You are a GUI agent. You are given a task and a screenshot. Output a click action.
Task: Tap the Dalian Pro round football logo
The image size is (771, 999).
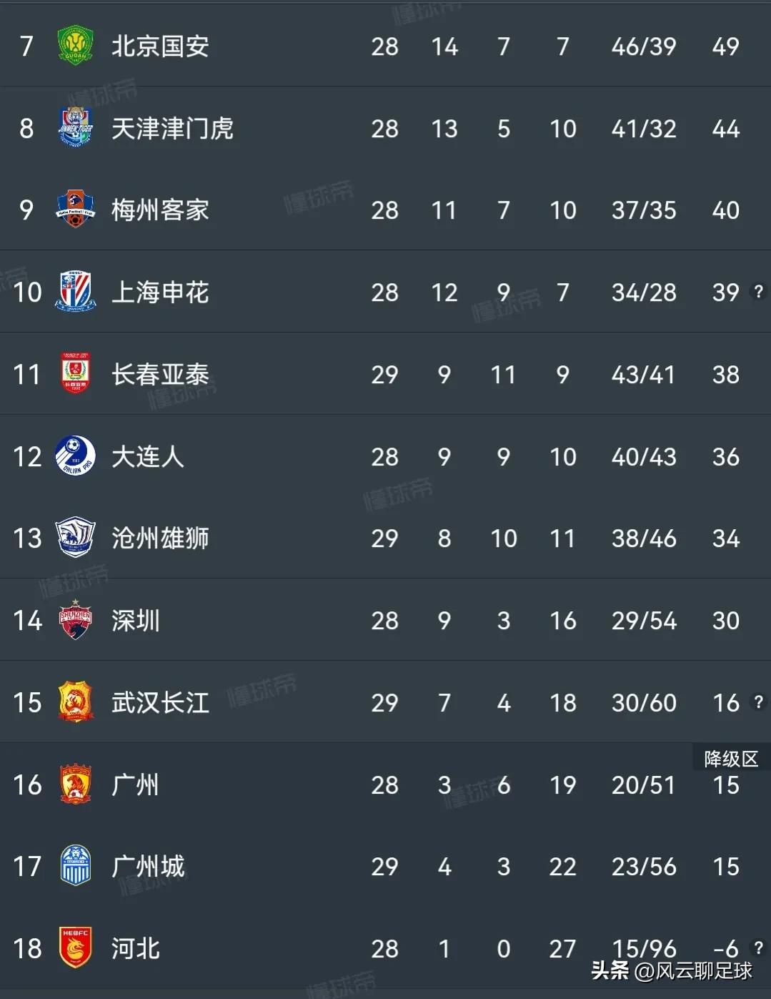(75, 456)
